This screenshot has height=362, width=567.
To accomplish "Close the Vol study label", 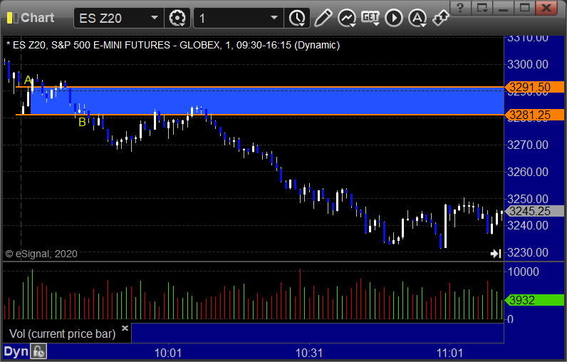I will click(x=125, y=328).
